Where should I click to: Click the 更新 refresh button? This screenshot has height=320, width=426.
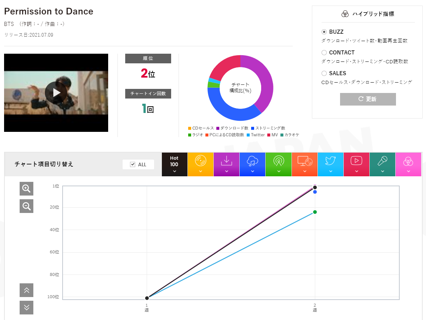(368, 99)
